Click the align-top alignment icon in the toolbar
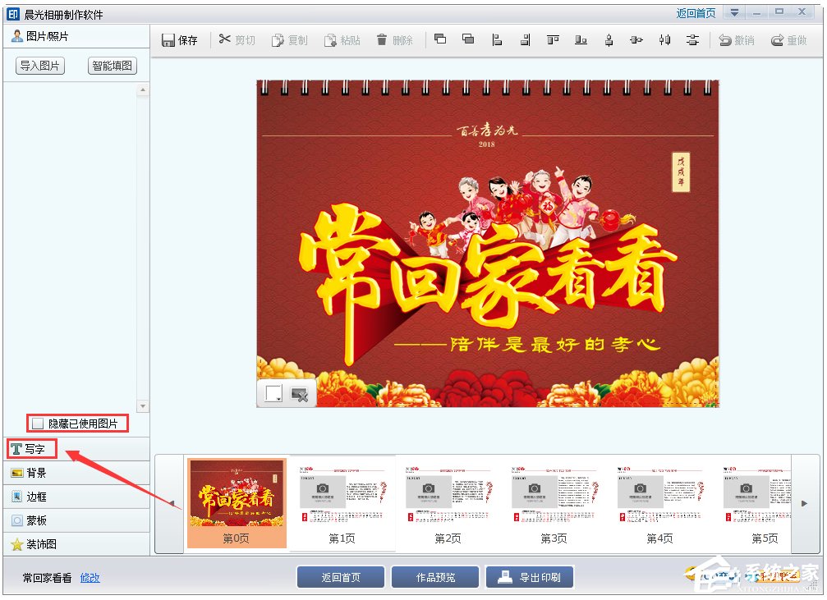 coord(553,39)
